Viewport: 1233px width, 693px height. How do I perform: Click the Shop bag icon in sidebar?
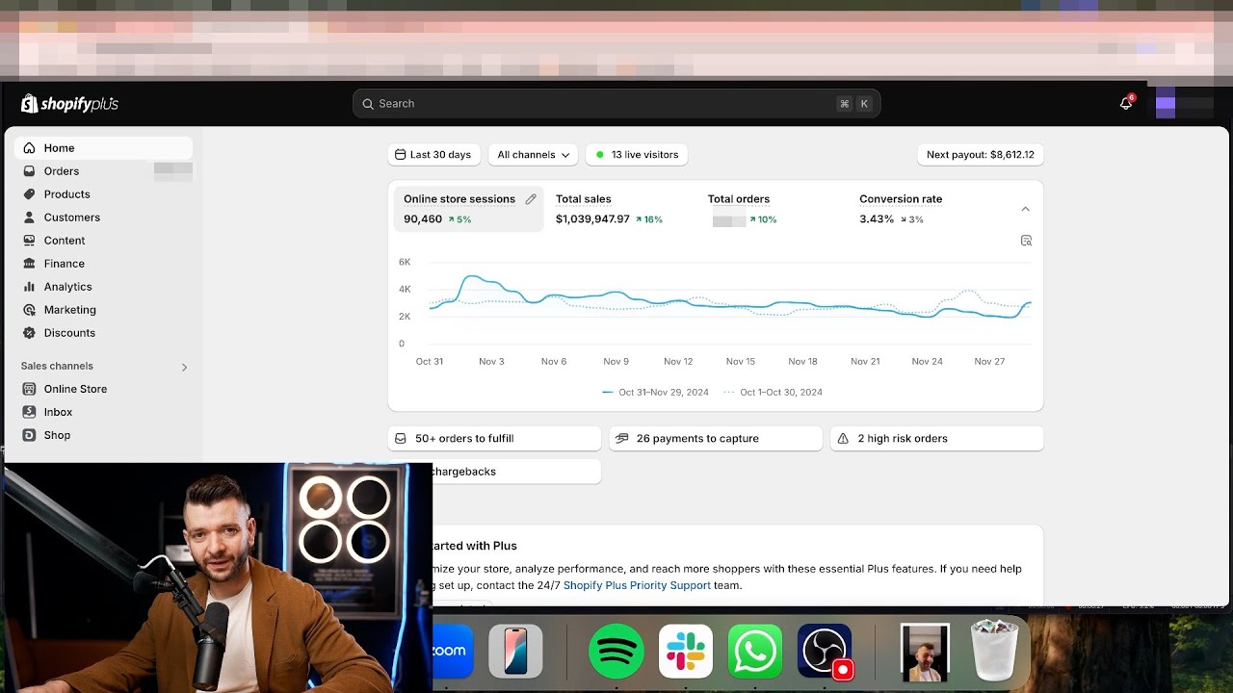click(29, 435)
